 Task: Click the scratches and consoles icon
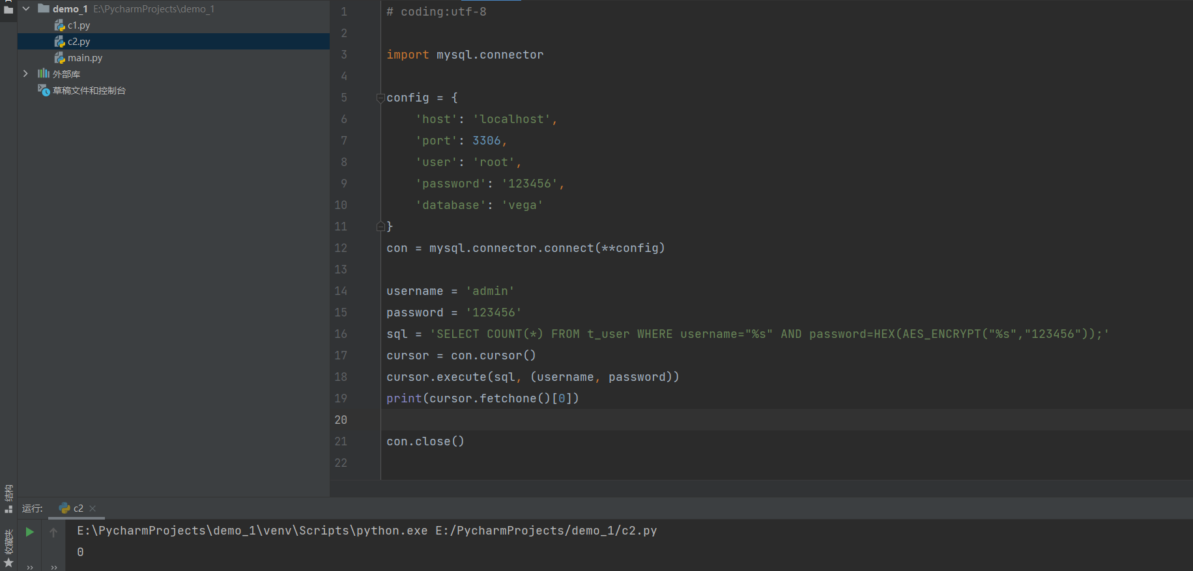44,90
